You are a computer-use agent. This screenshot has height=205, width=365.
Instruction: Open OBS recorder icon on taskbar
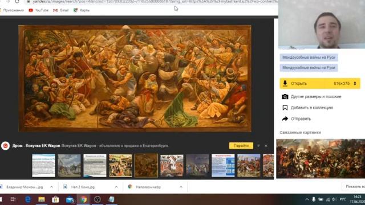(98, 199)
